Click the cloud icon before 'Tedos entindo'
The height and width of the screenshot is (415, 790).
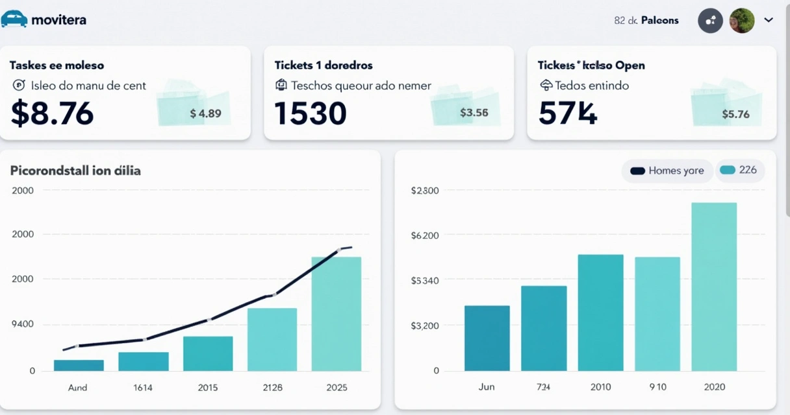coord(546,85)
